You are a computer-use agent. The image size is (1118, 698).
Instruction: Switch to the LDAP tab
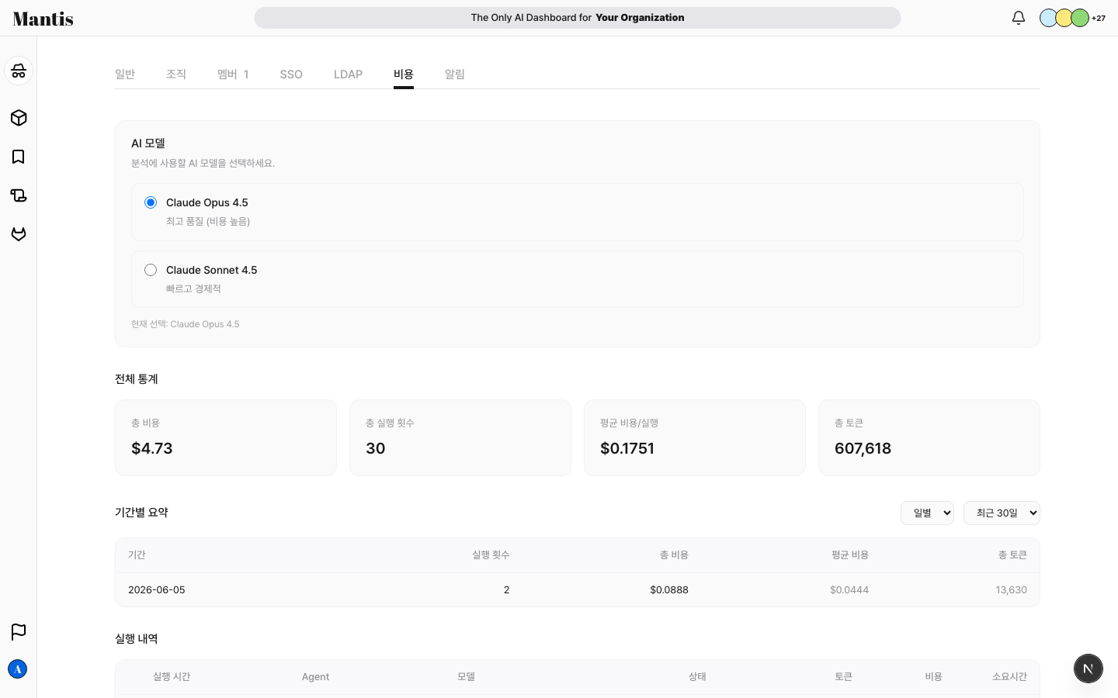(348, 74)
